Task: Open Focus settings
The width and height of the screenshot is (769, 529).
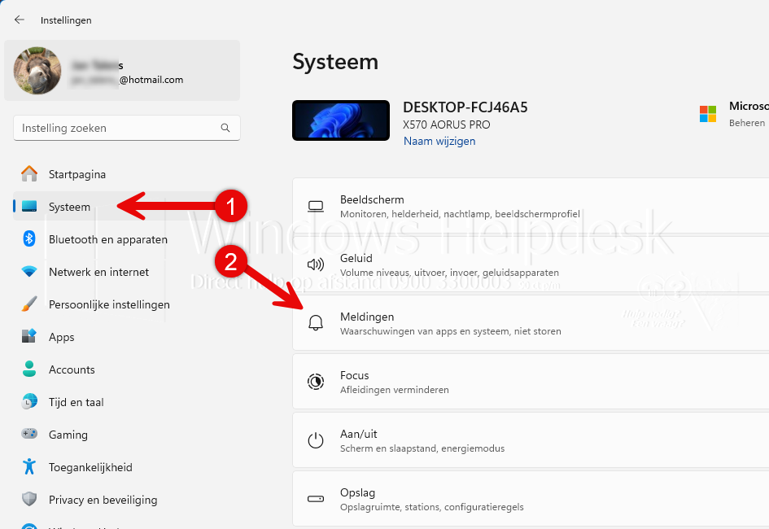Action: click(531, 382)
